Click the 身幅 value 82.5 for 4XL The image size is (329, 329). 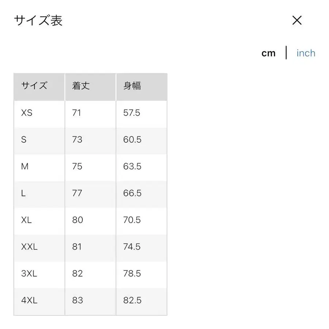[x=132, y=300]
